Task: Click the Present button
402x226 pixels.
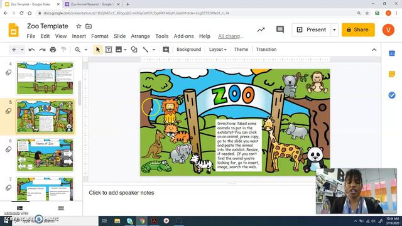Action: tap(312, 30)
